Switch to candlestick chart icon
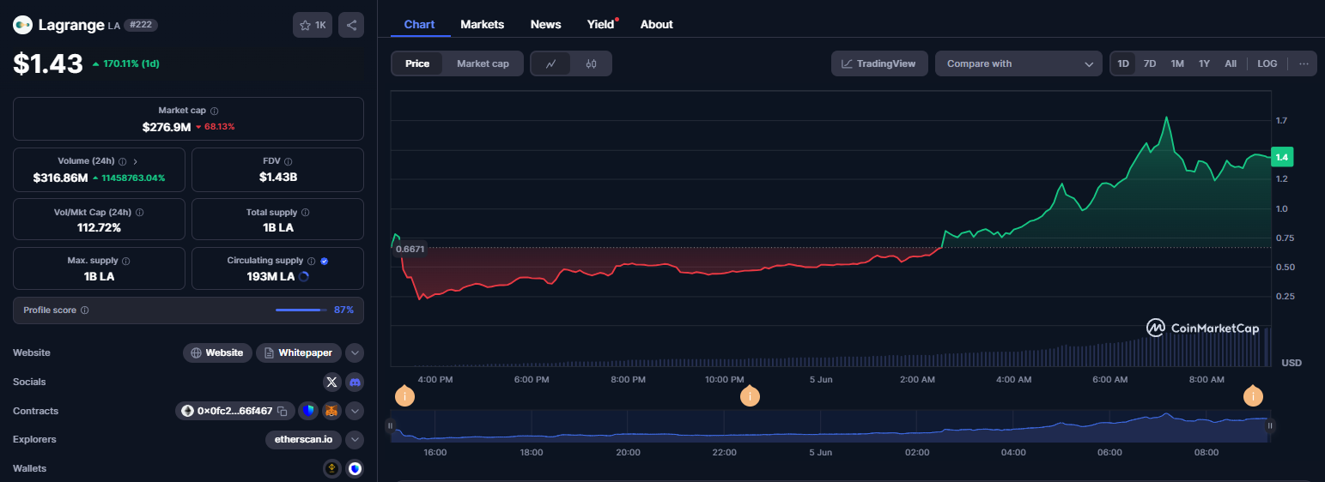The image size is (1325, 482). point(591,63)
